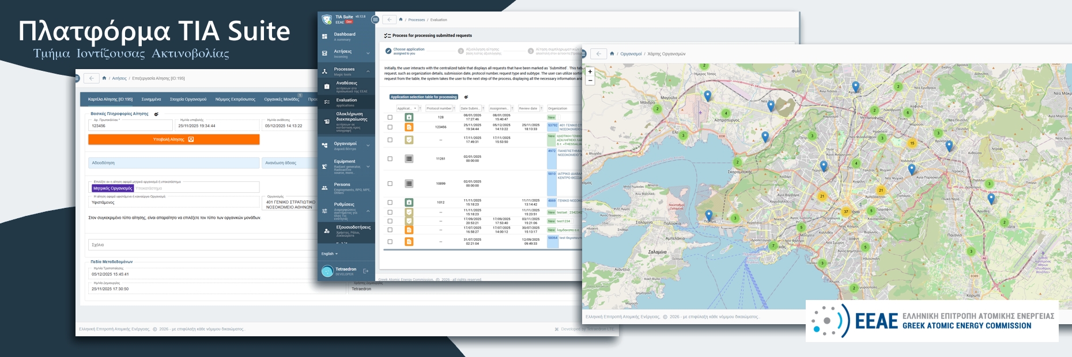Image resolution: width=1072 pixels, height=357 pixels.
Task: Open Processes breadcrumb link
Action: click(417, 20)
